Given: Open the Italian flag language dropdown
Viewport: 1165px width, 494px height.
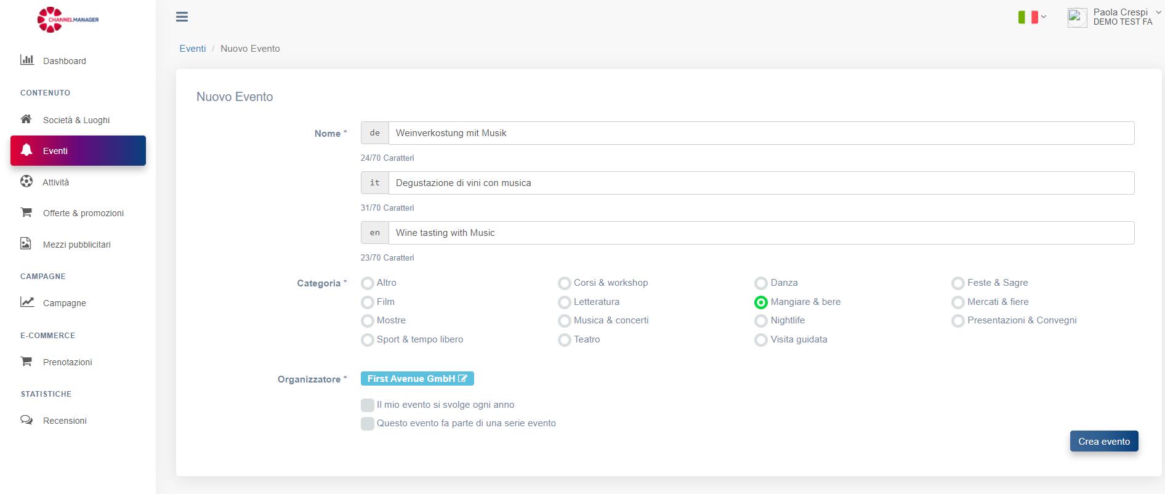Looking at the screenshot, I should click(x=1032, y=17).
